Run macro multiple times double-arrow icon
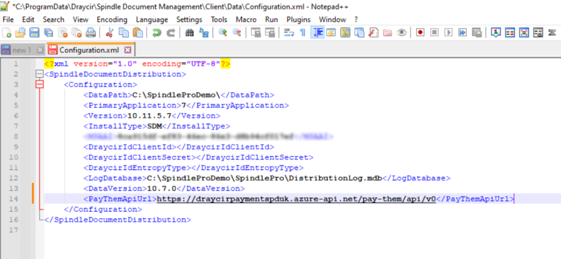Viewport: 561px width, 259px height. (x=463, y=33)
